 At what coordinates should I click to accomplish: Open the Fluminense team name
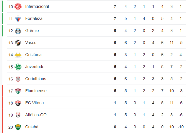(36, 91)
